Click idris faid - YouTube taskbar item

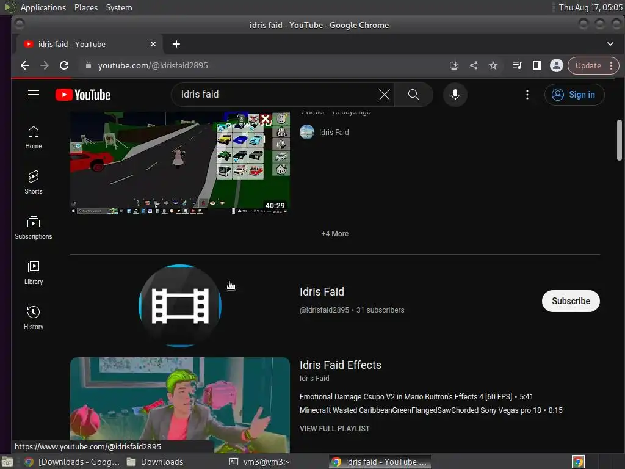[380, 462]
